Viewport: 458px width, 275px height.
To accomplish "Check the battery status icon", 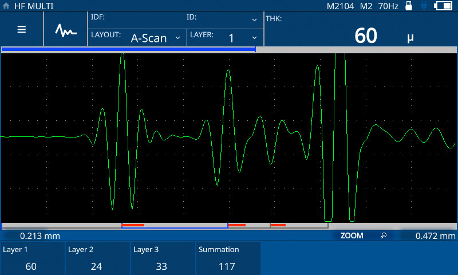I will point(443,6).
